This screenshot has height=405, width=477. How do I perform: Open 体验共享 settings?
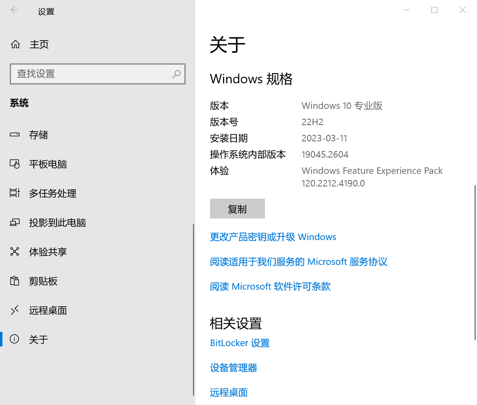coord(97,252)
